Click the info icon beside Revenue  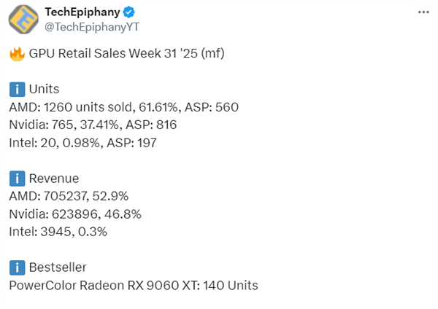tap(16, 179)
